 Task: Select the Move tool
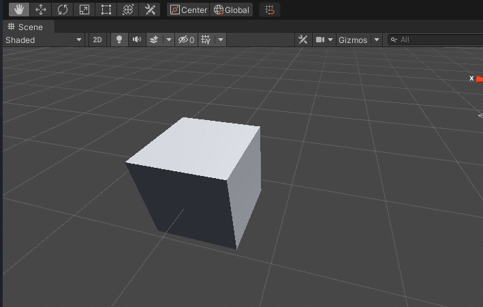(x=41, y=10)
